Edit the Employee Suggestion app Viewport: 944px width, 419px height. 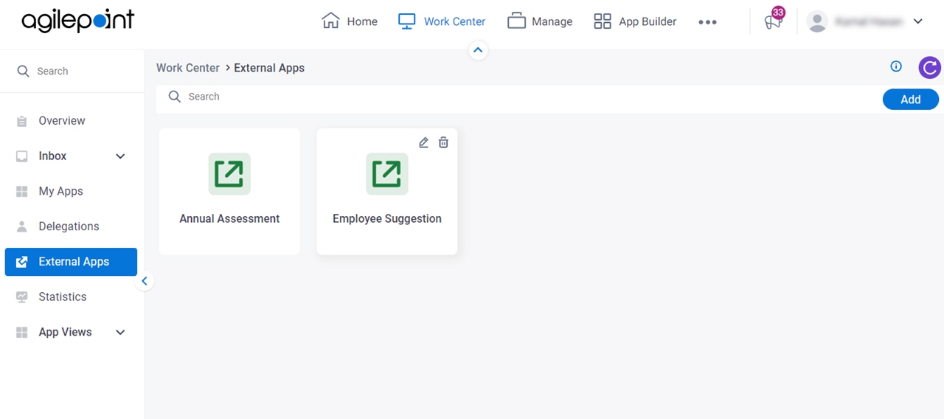[423, 142]
